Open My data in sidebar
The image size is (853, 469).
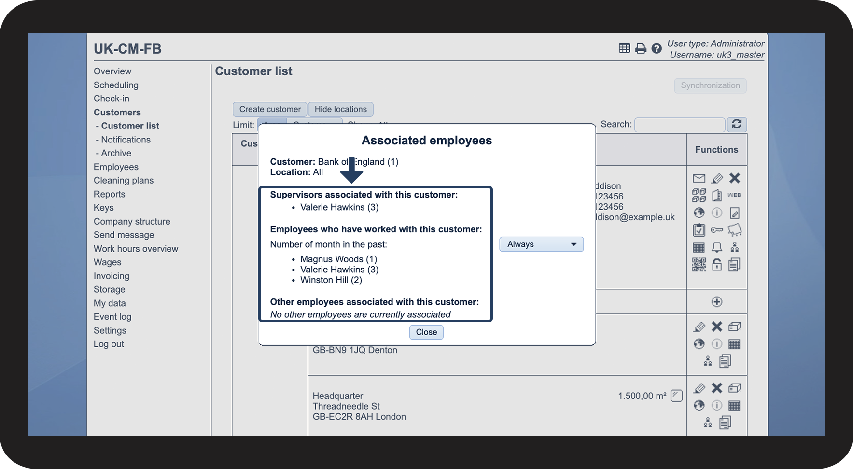[110, 303]
